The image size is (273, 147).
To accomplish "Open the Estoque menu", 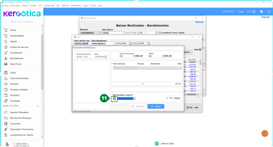I will tap(25, 5).
